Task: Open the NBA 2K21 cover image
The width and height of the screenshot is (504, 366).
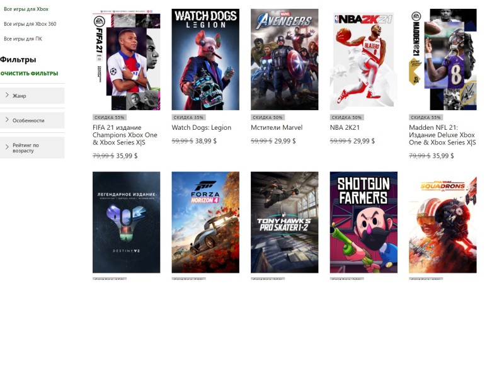Action: point(364,59)
